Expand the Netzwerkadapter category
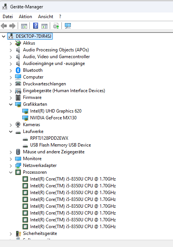This screenshot has width=173, height=247. [x=11, y=166]
